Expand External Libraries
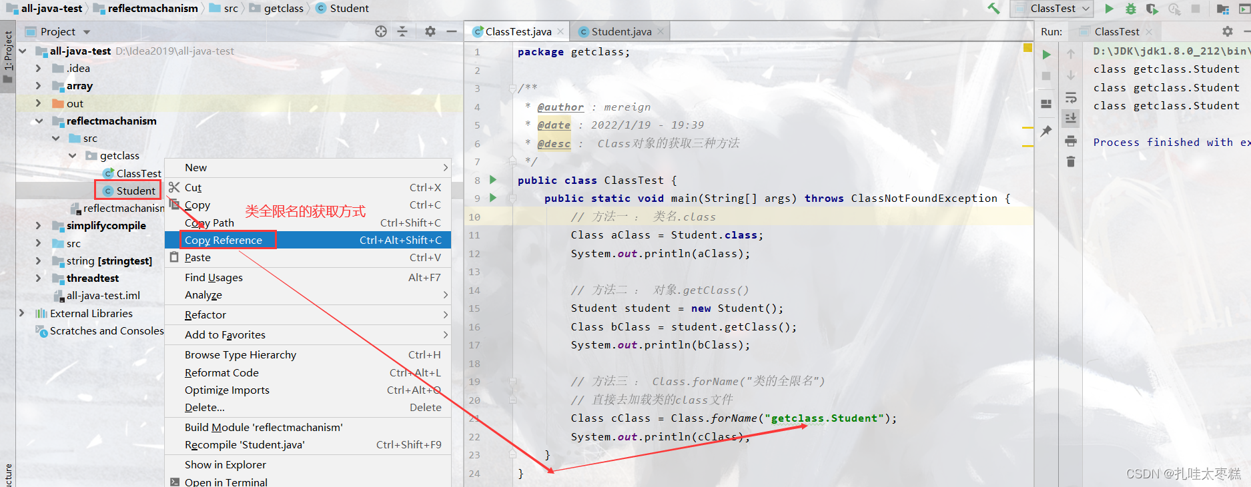The image size is (1251, 487). click(x=22, y=313)
